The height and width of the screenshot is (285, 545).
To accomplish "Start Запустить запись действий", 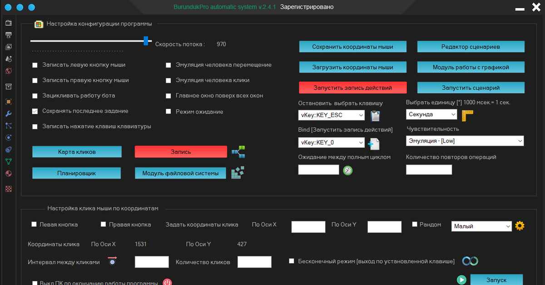I will pyautogui.click(x=352, y=88).
